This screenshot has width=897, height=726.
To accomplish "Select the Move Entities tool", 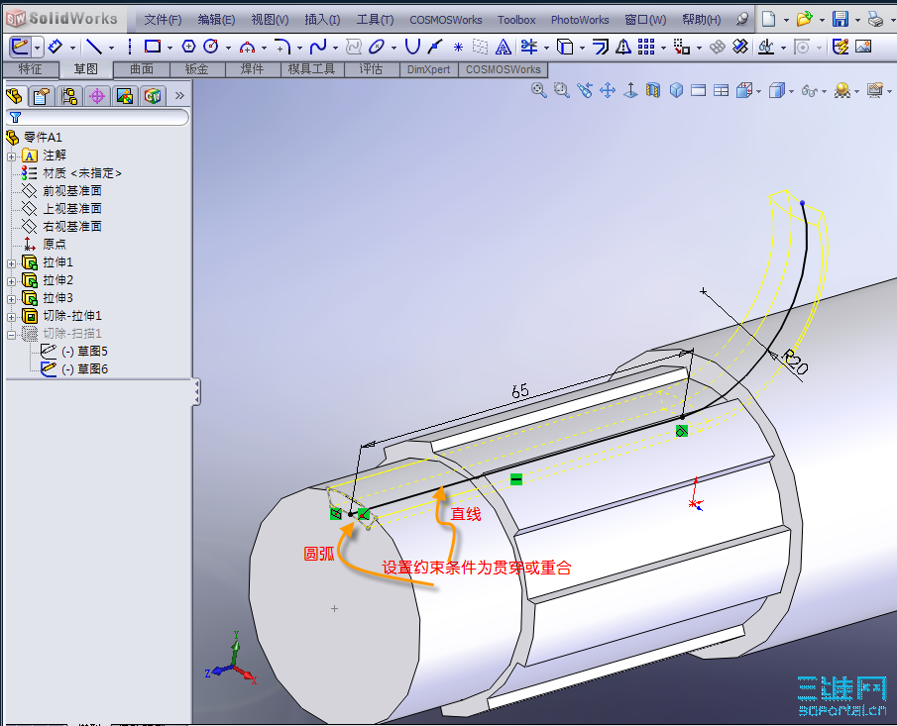I will 681,47.
